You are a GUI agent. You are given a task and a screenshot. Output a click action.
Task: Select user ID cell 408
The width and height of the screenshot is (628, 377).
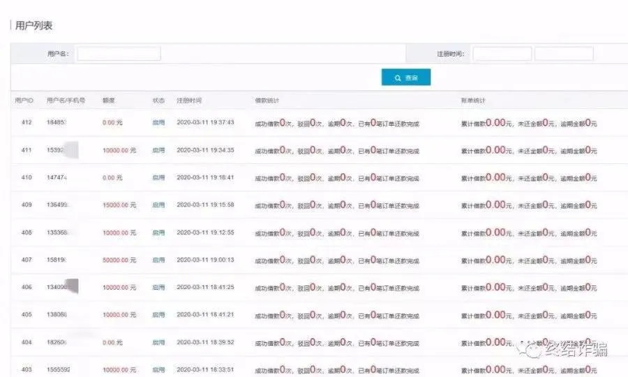pyautogui.click(x=27, y=232)
